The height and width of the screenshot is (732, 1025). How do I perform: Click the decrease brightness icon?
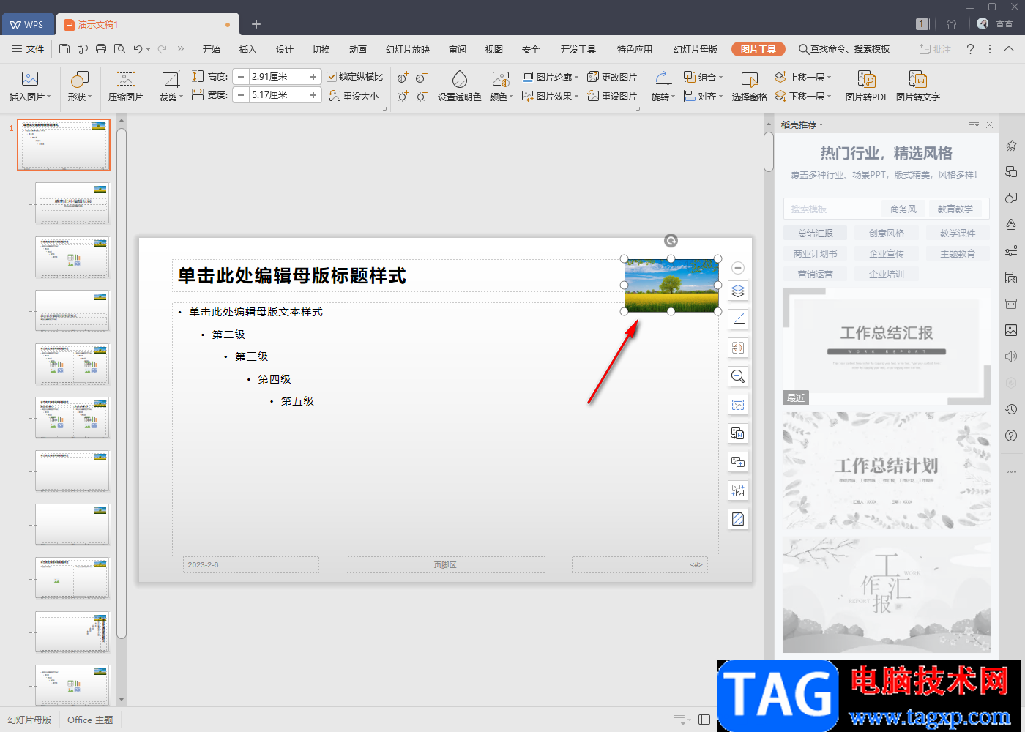pos(422,97)
